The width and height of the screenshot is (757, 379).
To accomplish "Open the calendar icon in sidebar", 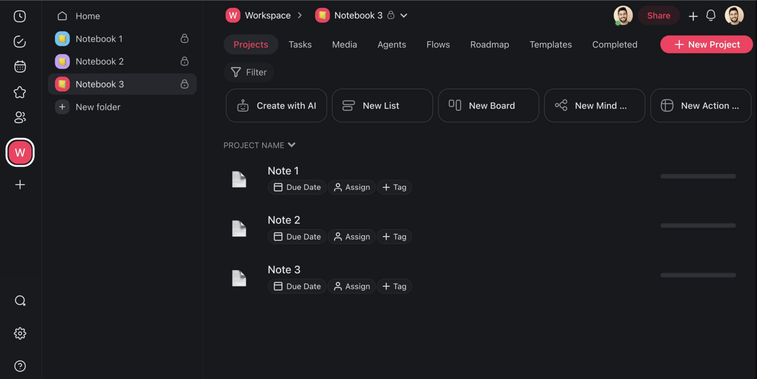I will [20, 67].
